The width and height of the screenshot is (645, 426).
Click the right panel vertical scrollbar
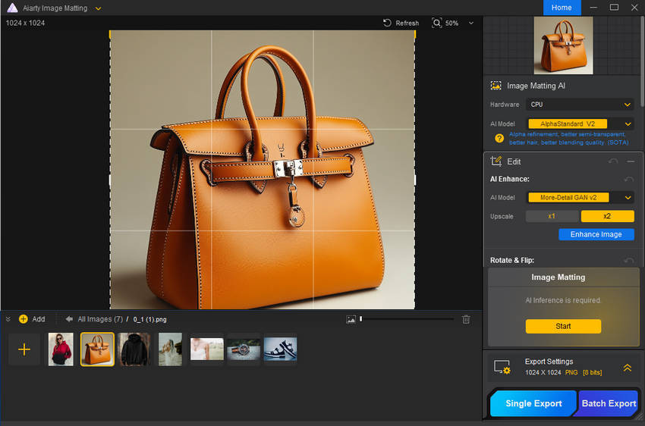[x=643, y=61]
